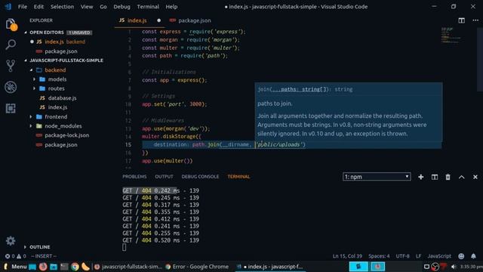Open the notifications bell in status bar
The width and height of the screenshot is (483, 272).
(473, 256)
